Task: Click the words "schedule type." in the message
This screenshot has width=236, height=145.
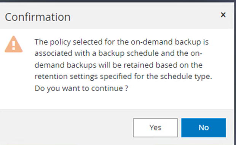Action: pyautogui.click(x=186, y=76)
